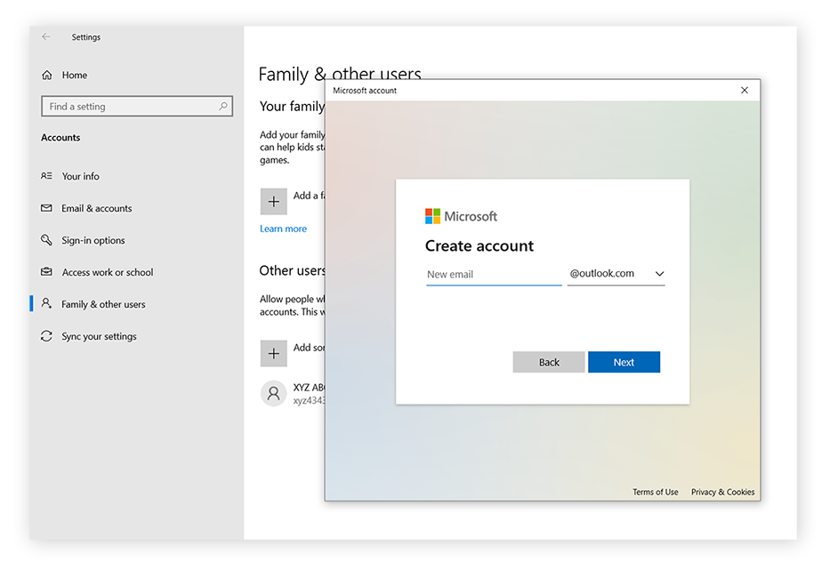The height and width of the screenshot is (570, 830).
Task: Select the XYZ user avatar icon
Action: click(x=274, y=393)
